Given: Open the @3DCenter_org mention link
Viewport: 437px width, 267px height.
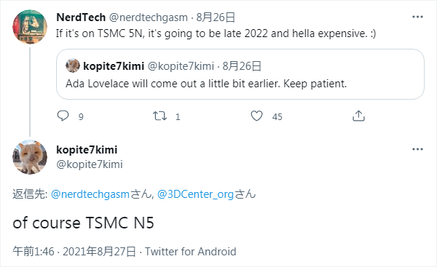Looking at the screenshot, I should coord(195,194).
